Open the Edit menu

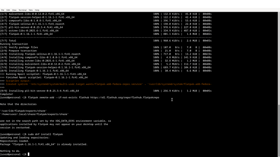[x=8, y=10]
